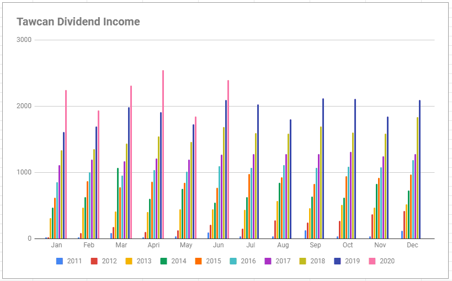The height and width of the screenshot is (281, 452).
Task: Click the tallest pink 2020 bar in April
Action: 163,155
